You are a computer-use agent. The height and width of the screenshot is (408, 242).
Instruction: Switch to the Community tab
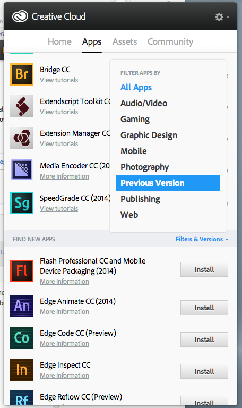tap(170, 41)
